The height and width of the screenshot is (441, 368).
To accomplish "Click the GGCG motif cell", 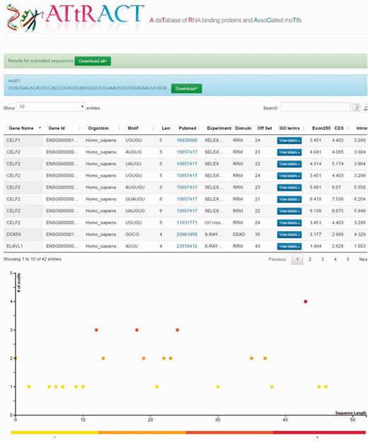I will coord(132,235).
